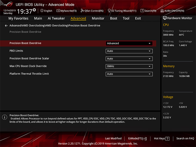Click the MyFavorite folder icon
The width and height of the screenshot is (196, 147).
[x=58, y=11]
